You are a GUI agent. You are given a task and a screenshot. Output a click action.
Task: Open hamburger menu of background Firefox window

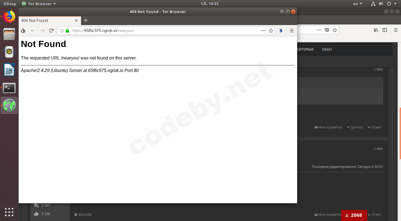(396, 30)
